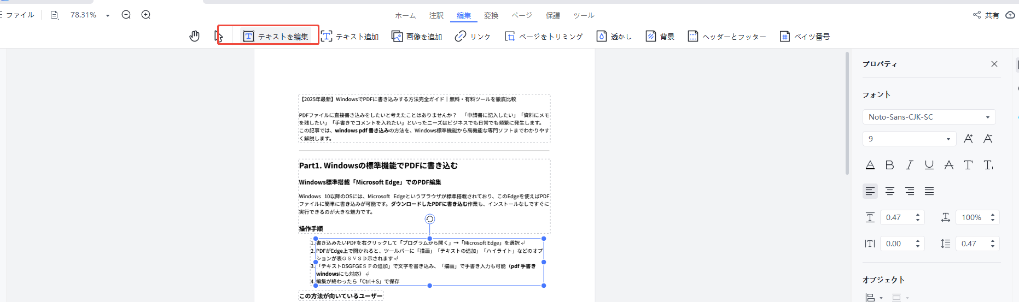The width and height of the screenshot is (1019, 302).
Task: Zoom out with the minus icon
Action: pos(126,15)
